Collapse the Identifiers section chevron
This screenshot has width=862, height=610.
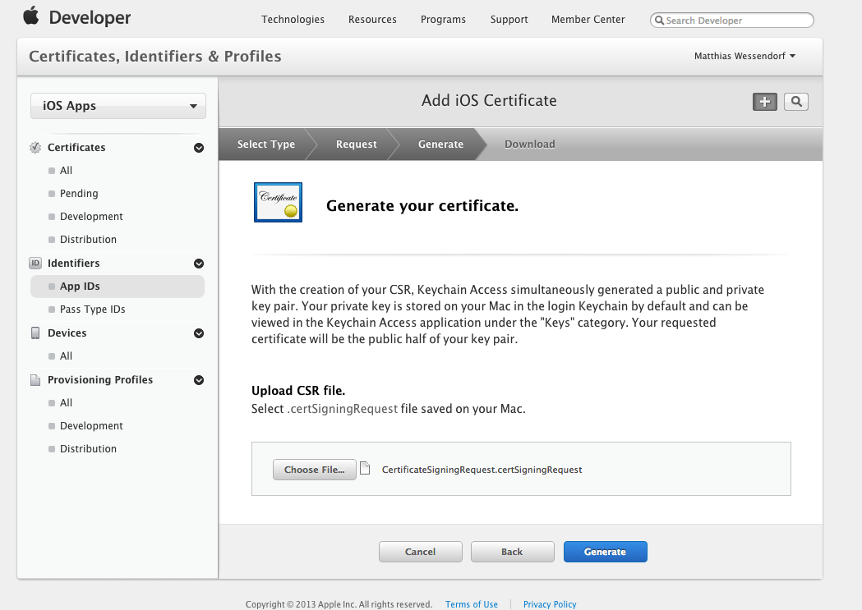coord(198,264)
